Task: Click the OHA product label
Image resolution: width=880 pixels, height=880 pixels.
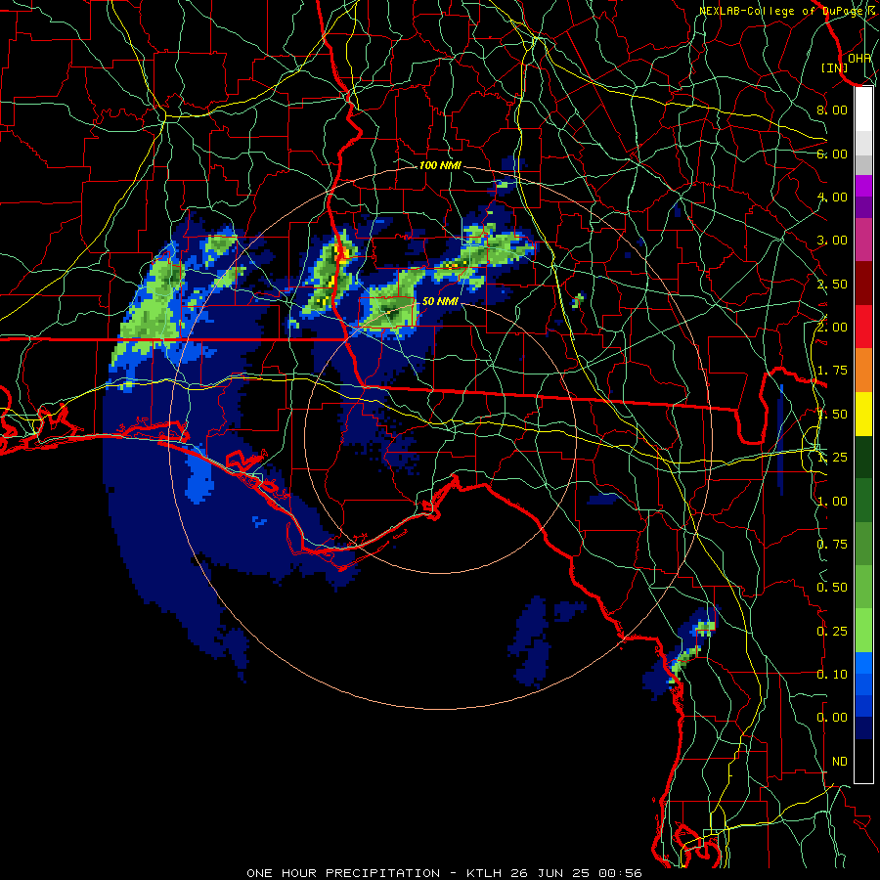Action: [x=859, y=58]
